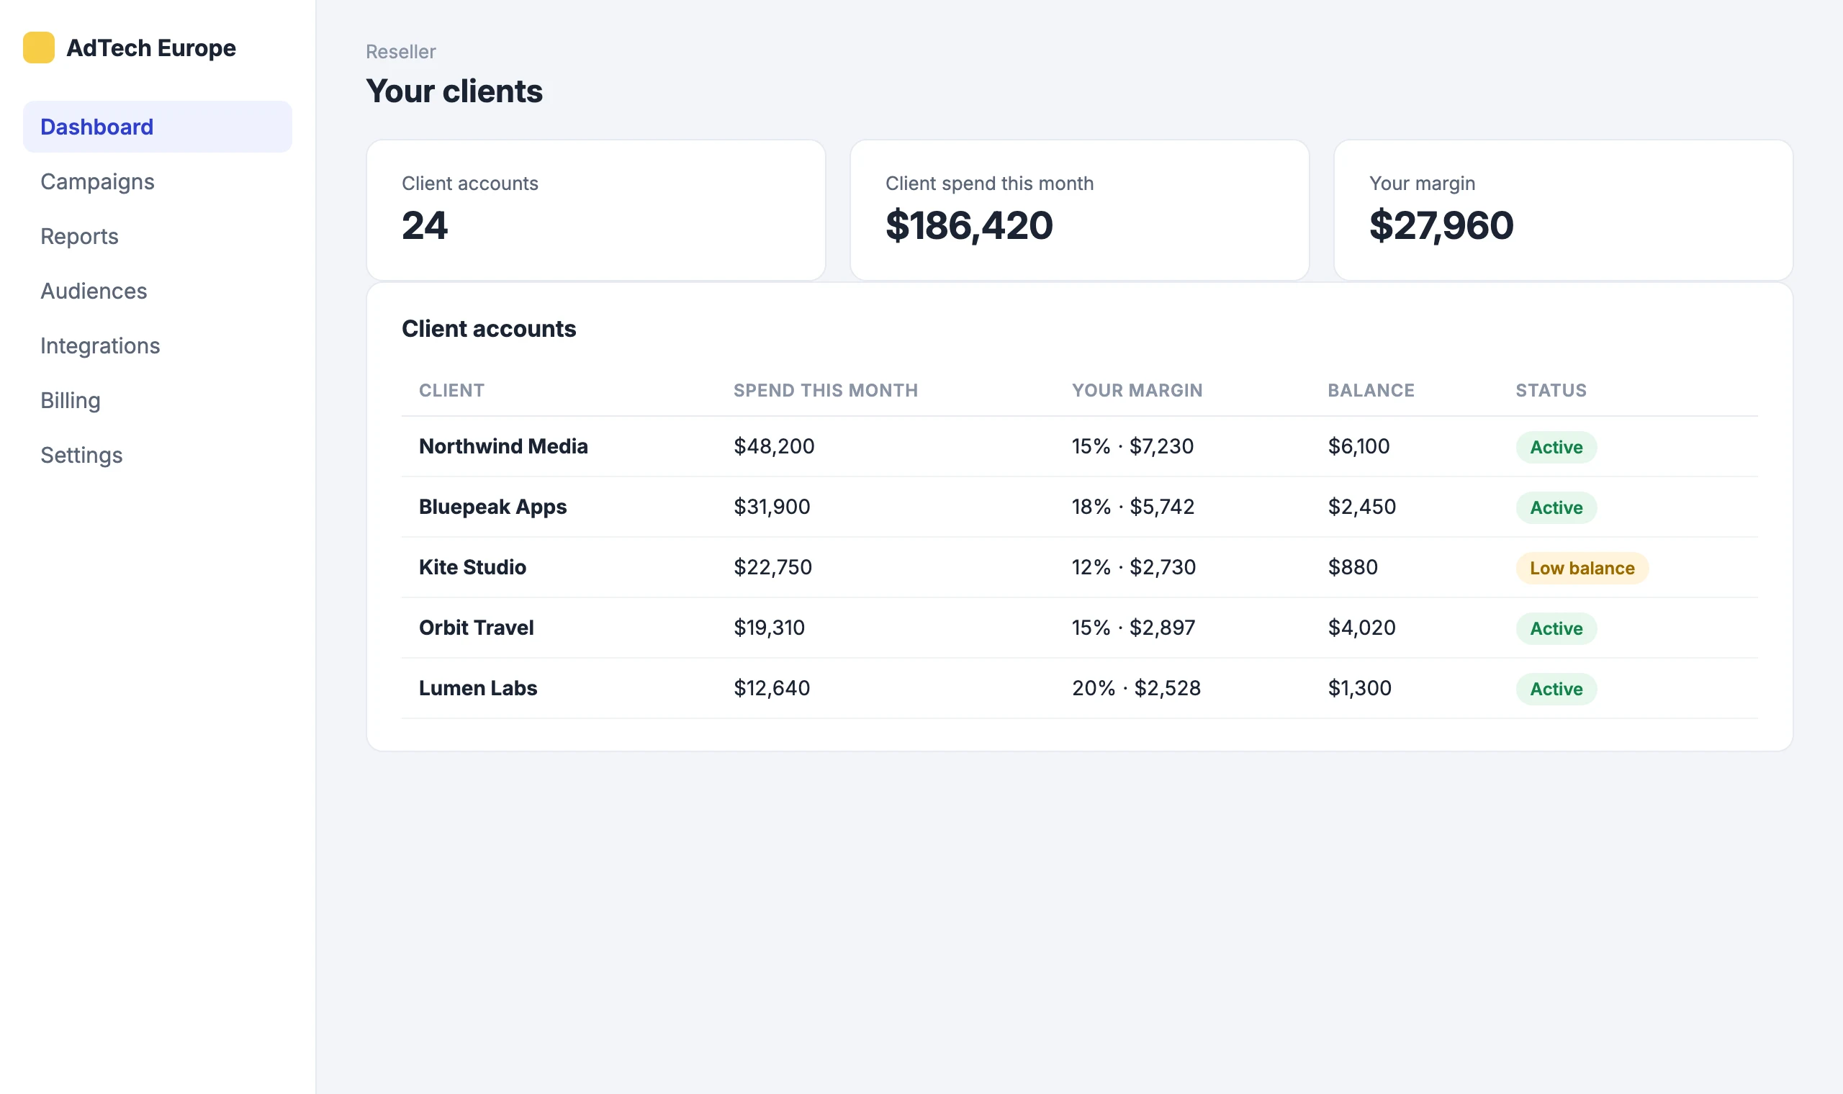This screenshot has width=1843, height=1094.
Task: Go to the Billing page
Action: coord(157,400)
